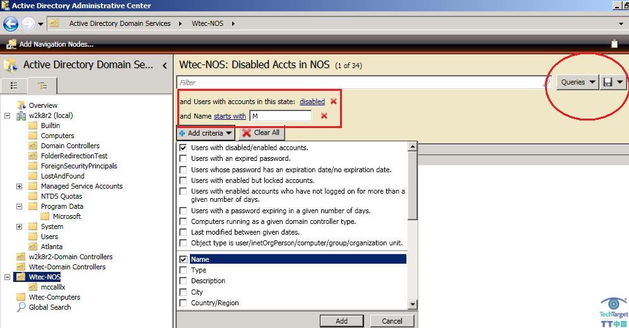Click the property list scrollbar down arrow
This screenshot has width=629, height=328.
pyautogui.click(x=413, y=304)
